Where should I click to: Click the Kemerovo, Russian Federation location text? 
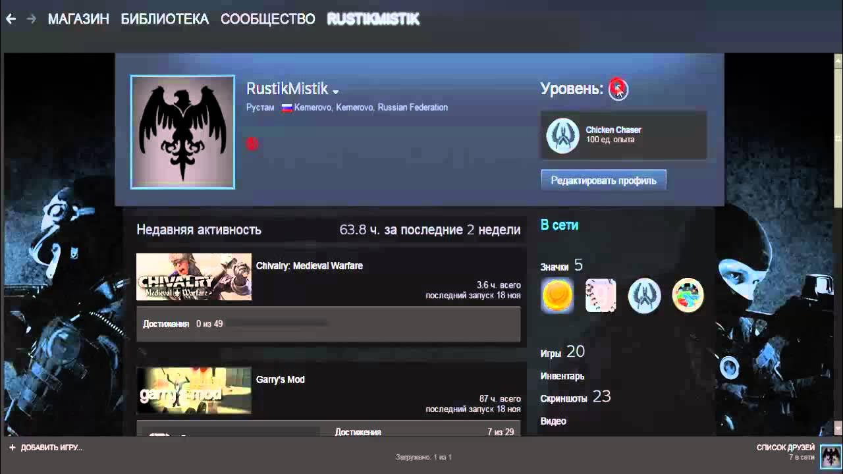click(x=371, y=107)
